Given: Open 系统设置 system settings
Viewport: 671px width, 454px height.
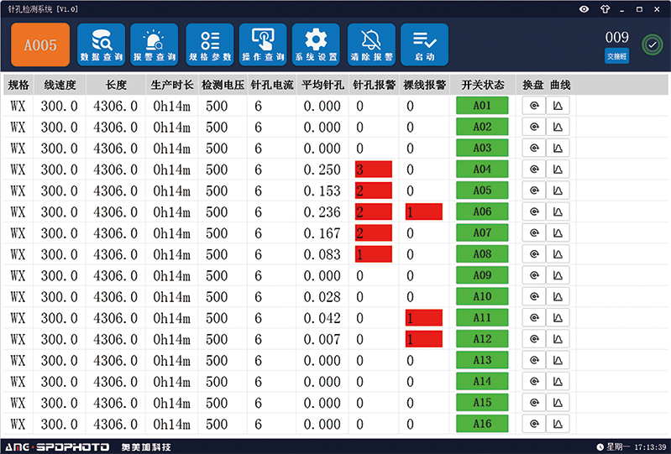Looking at the screenshot, I should (316, 44).
